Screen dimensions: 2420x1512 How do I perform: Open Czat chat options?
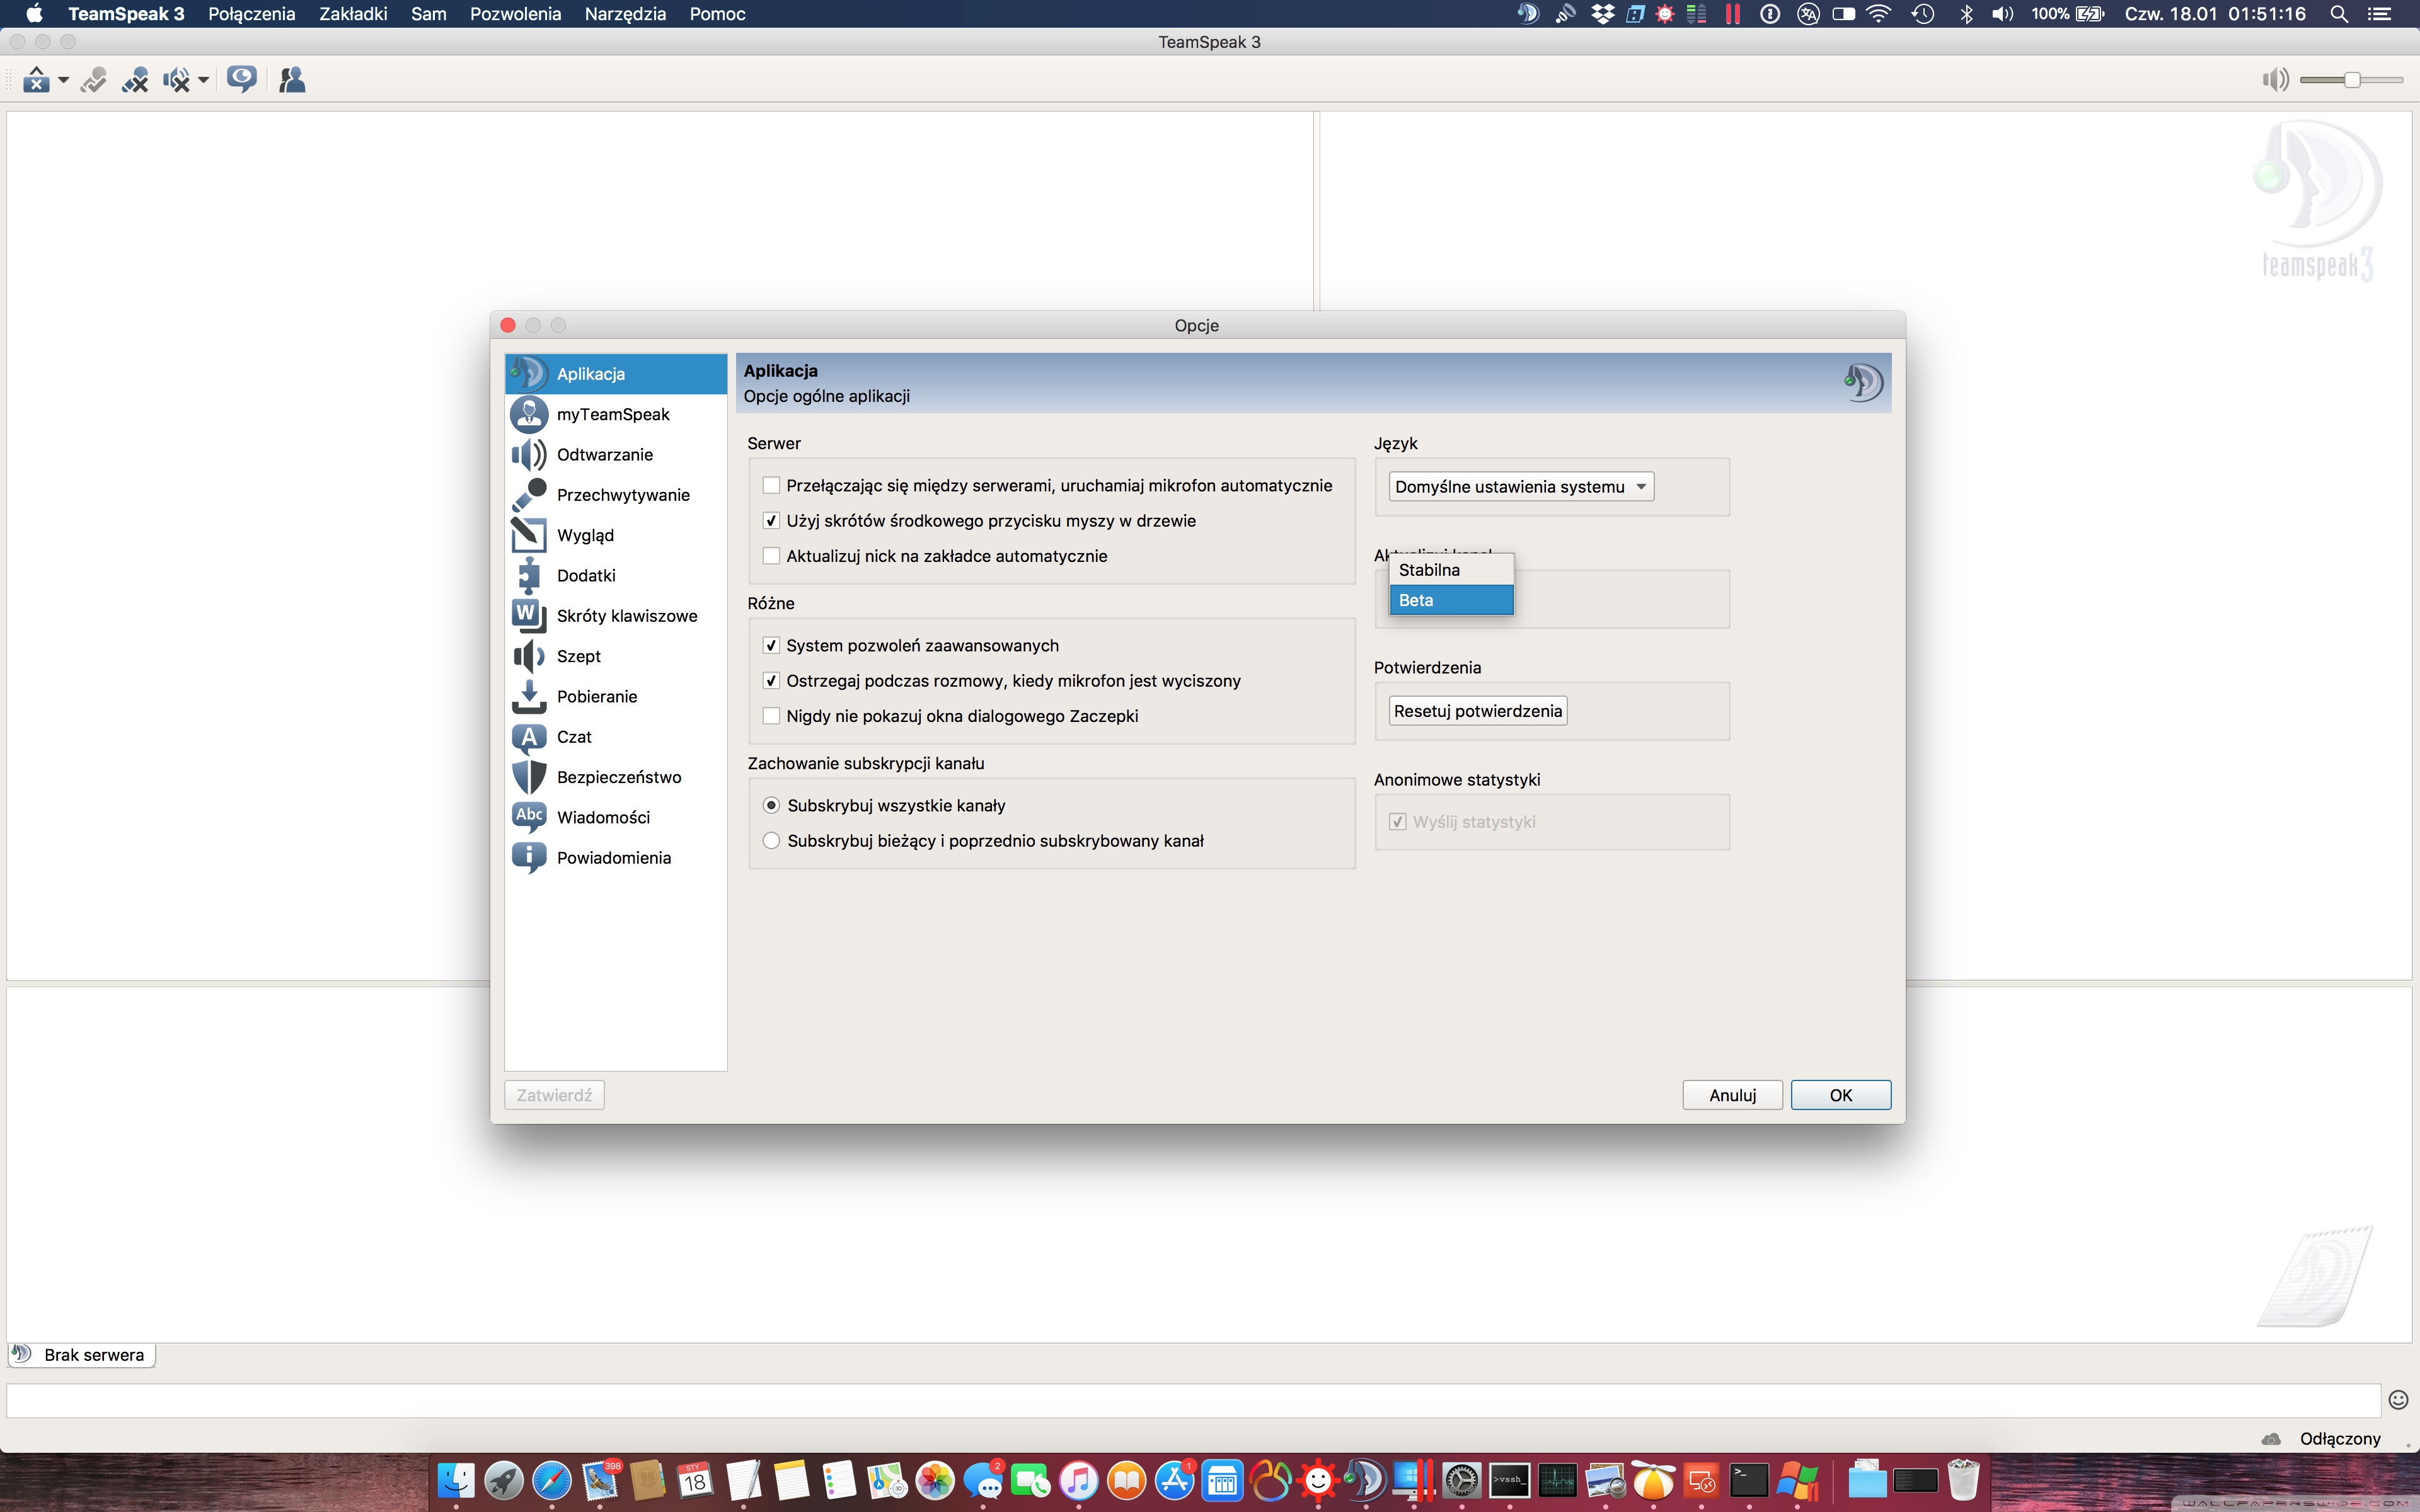pos(616,737)
